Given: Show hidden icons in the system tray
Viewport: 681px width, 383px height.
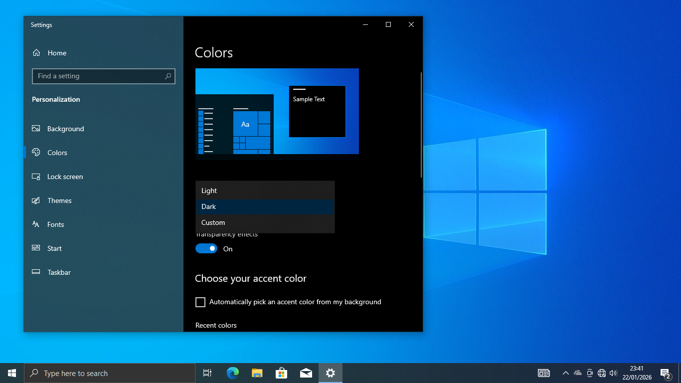Looking at the screenshot, I should 565,373.
